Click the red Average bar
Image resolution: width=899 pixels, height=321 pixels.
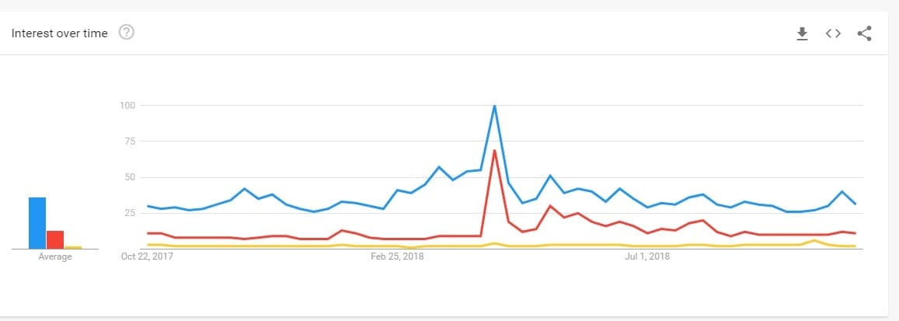point(54,239)
